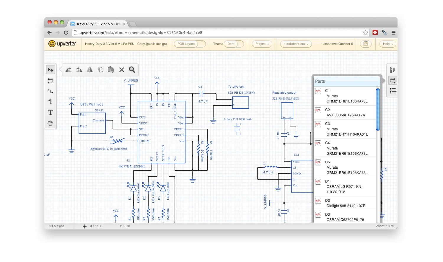Rotate selection counter-clockwise

coord(69,70)
